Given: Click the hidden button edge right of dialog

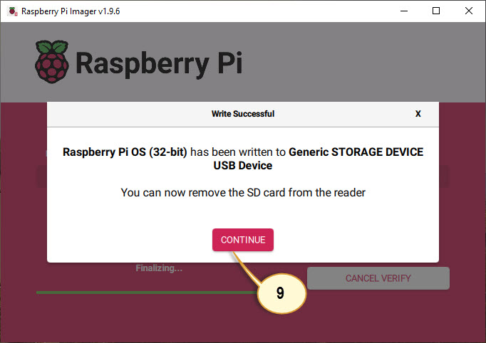Looking at the screenshot, I should [444, 177].
